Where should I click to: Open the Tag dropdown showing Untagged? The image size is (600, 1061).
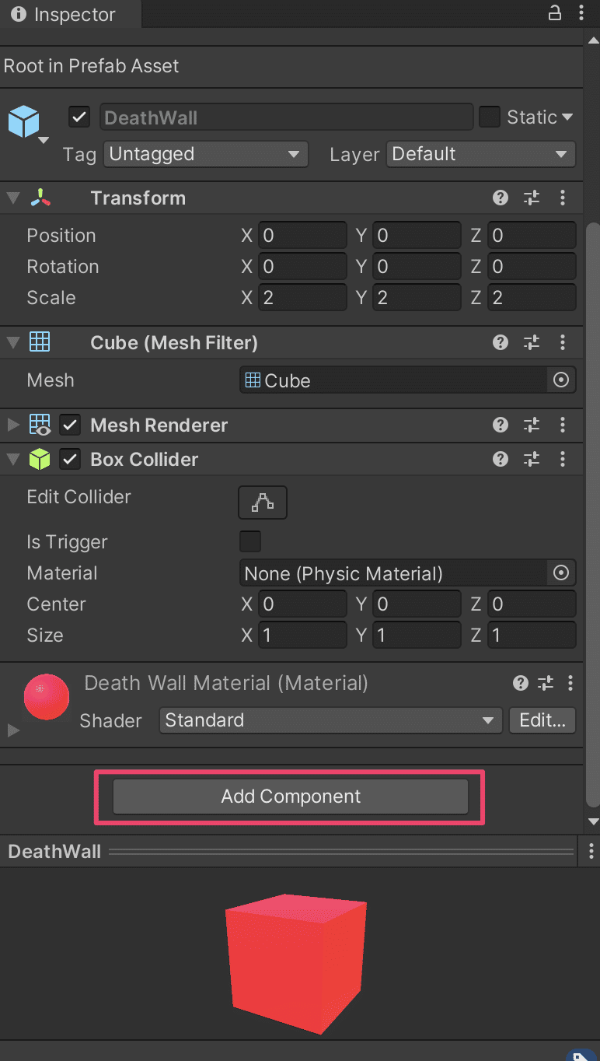(x=205, y=154)
